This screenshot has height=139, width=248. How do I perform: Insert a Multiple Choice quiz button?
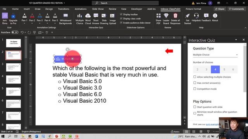click(x=79, y=19)
